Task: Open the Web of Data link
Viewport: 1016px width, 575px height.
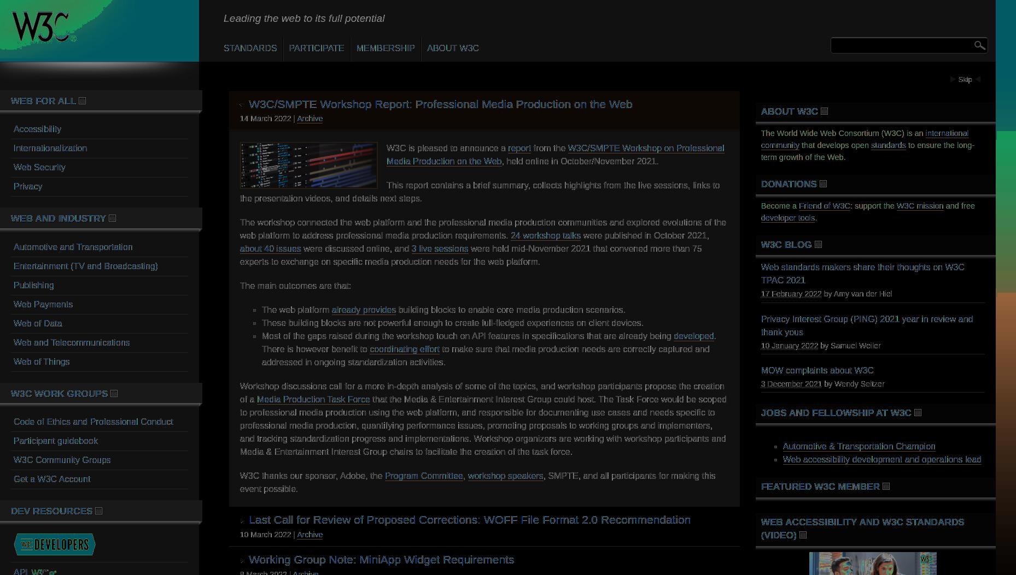Action: 38,323
